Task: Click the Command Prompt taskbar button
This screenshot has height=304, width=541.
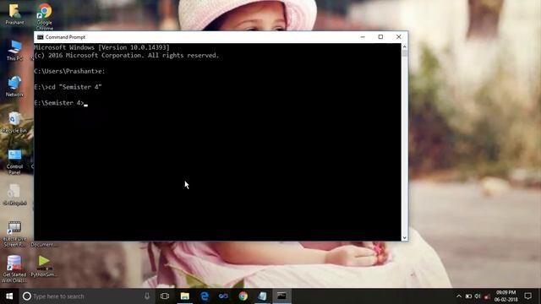Action: 281,296
